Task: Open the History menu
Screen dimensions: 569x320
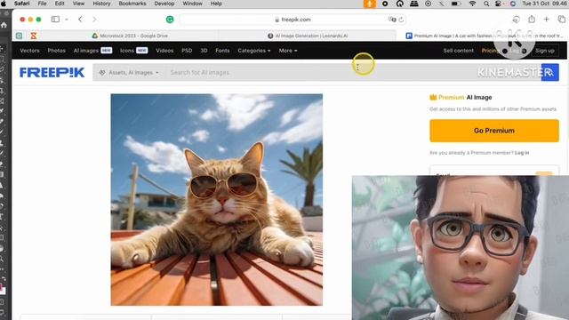Action: 101,4
